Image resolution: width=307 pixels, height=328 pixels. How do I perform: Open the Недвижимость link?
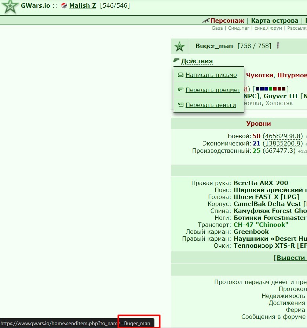283,296
